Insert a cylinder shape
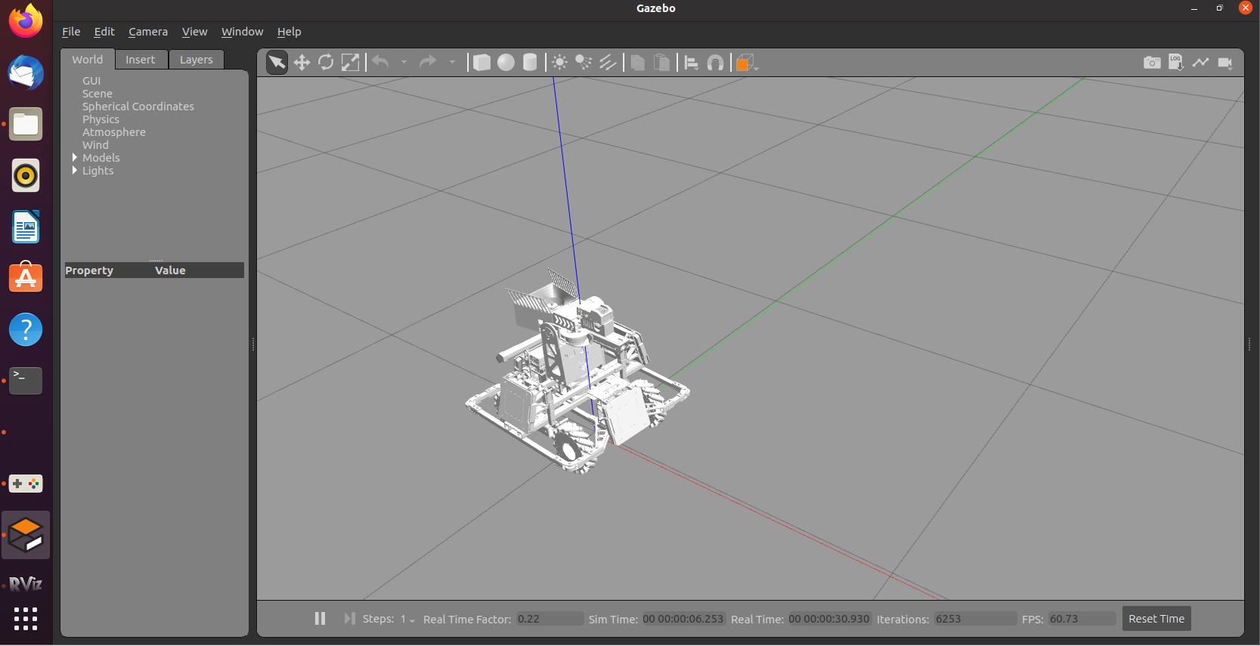Image resolution: width=1260 pixels, height=646 pixels. pos(530,63)
